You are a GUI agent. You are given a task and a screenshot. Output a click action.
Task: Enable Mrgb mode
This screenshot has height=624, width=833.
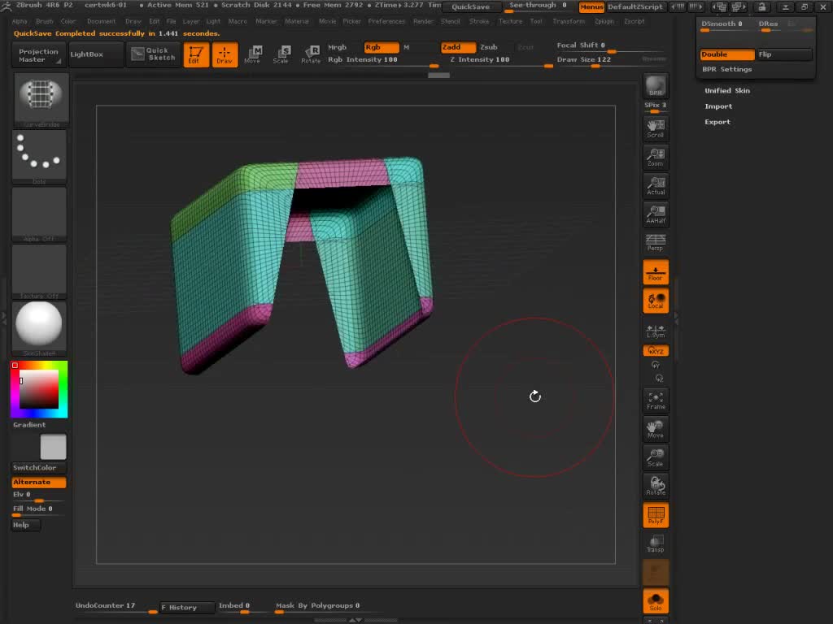338,47
